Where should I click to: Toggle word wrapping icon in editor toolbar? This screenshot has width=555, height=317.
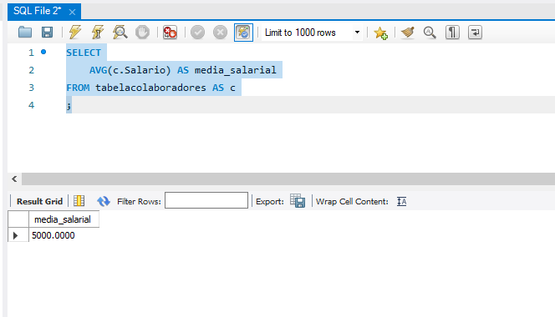click(x=475, y=33)
